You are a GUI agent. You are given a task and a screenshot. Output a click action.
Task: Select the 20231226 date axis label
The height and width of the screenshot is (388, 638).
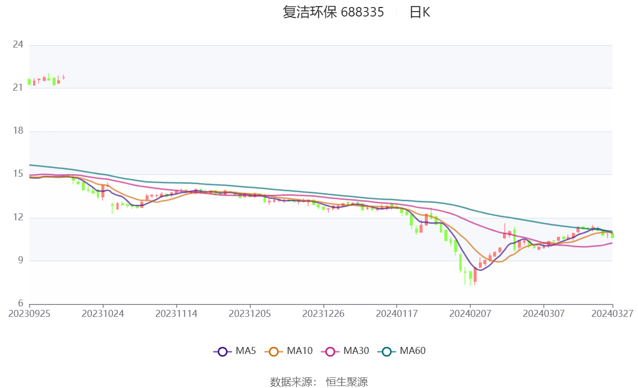[324, 313]
